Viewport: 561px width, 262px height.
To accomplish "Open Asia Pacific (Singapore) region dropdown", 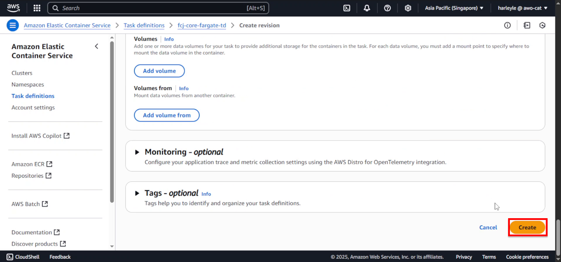I will tap(454, 8).
